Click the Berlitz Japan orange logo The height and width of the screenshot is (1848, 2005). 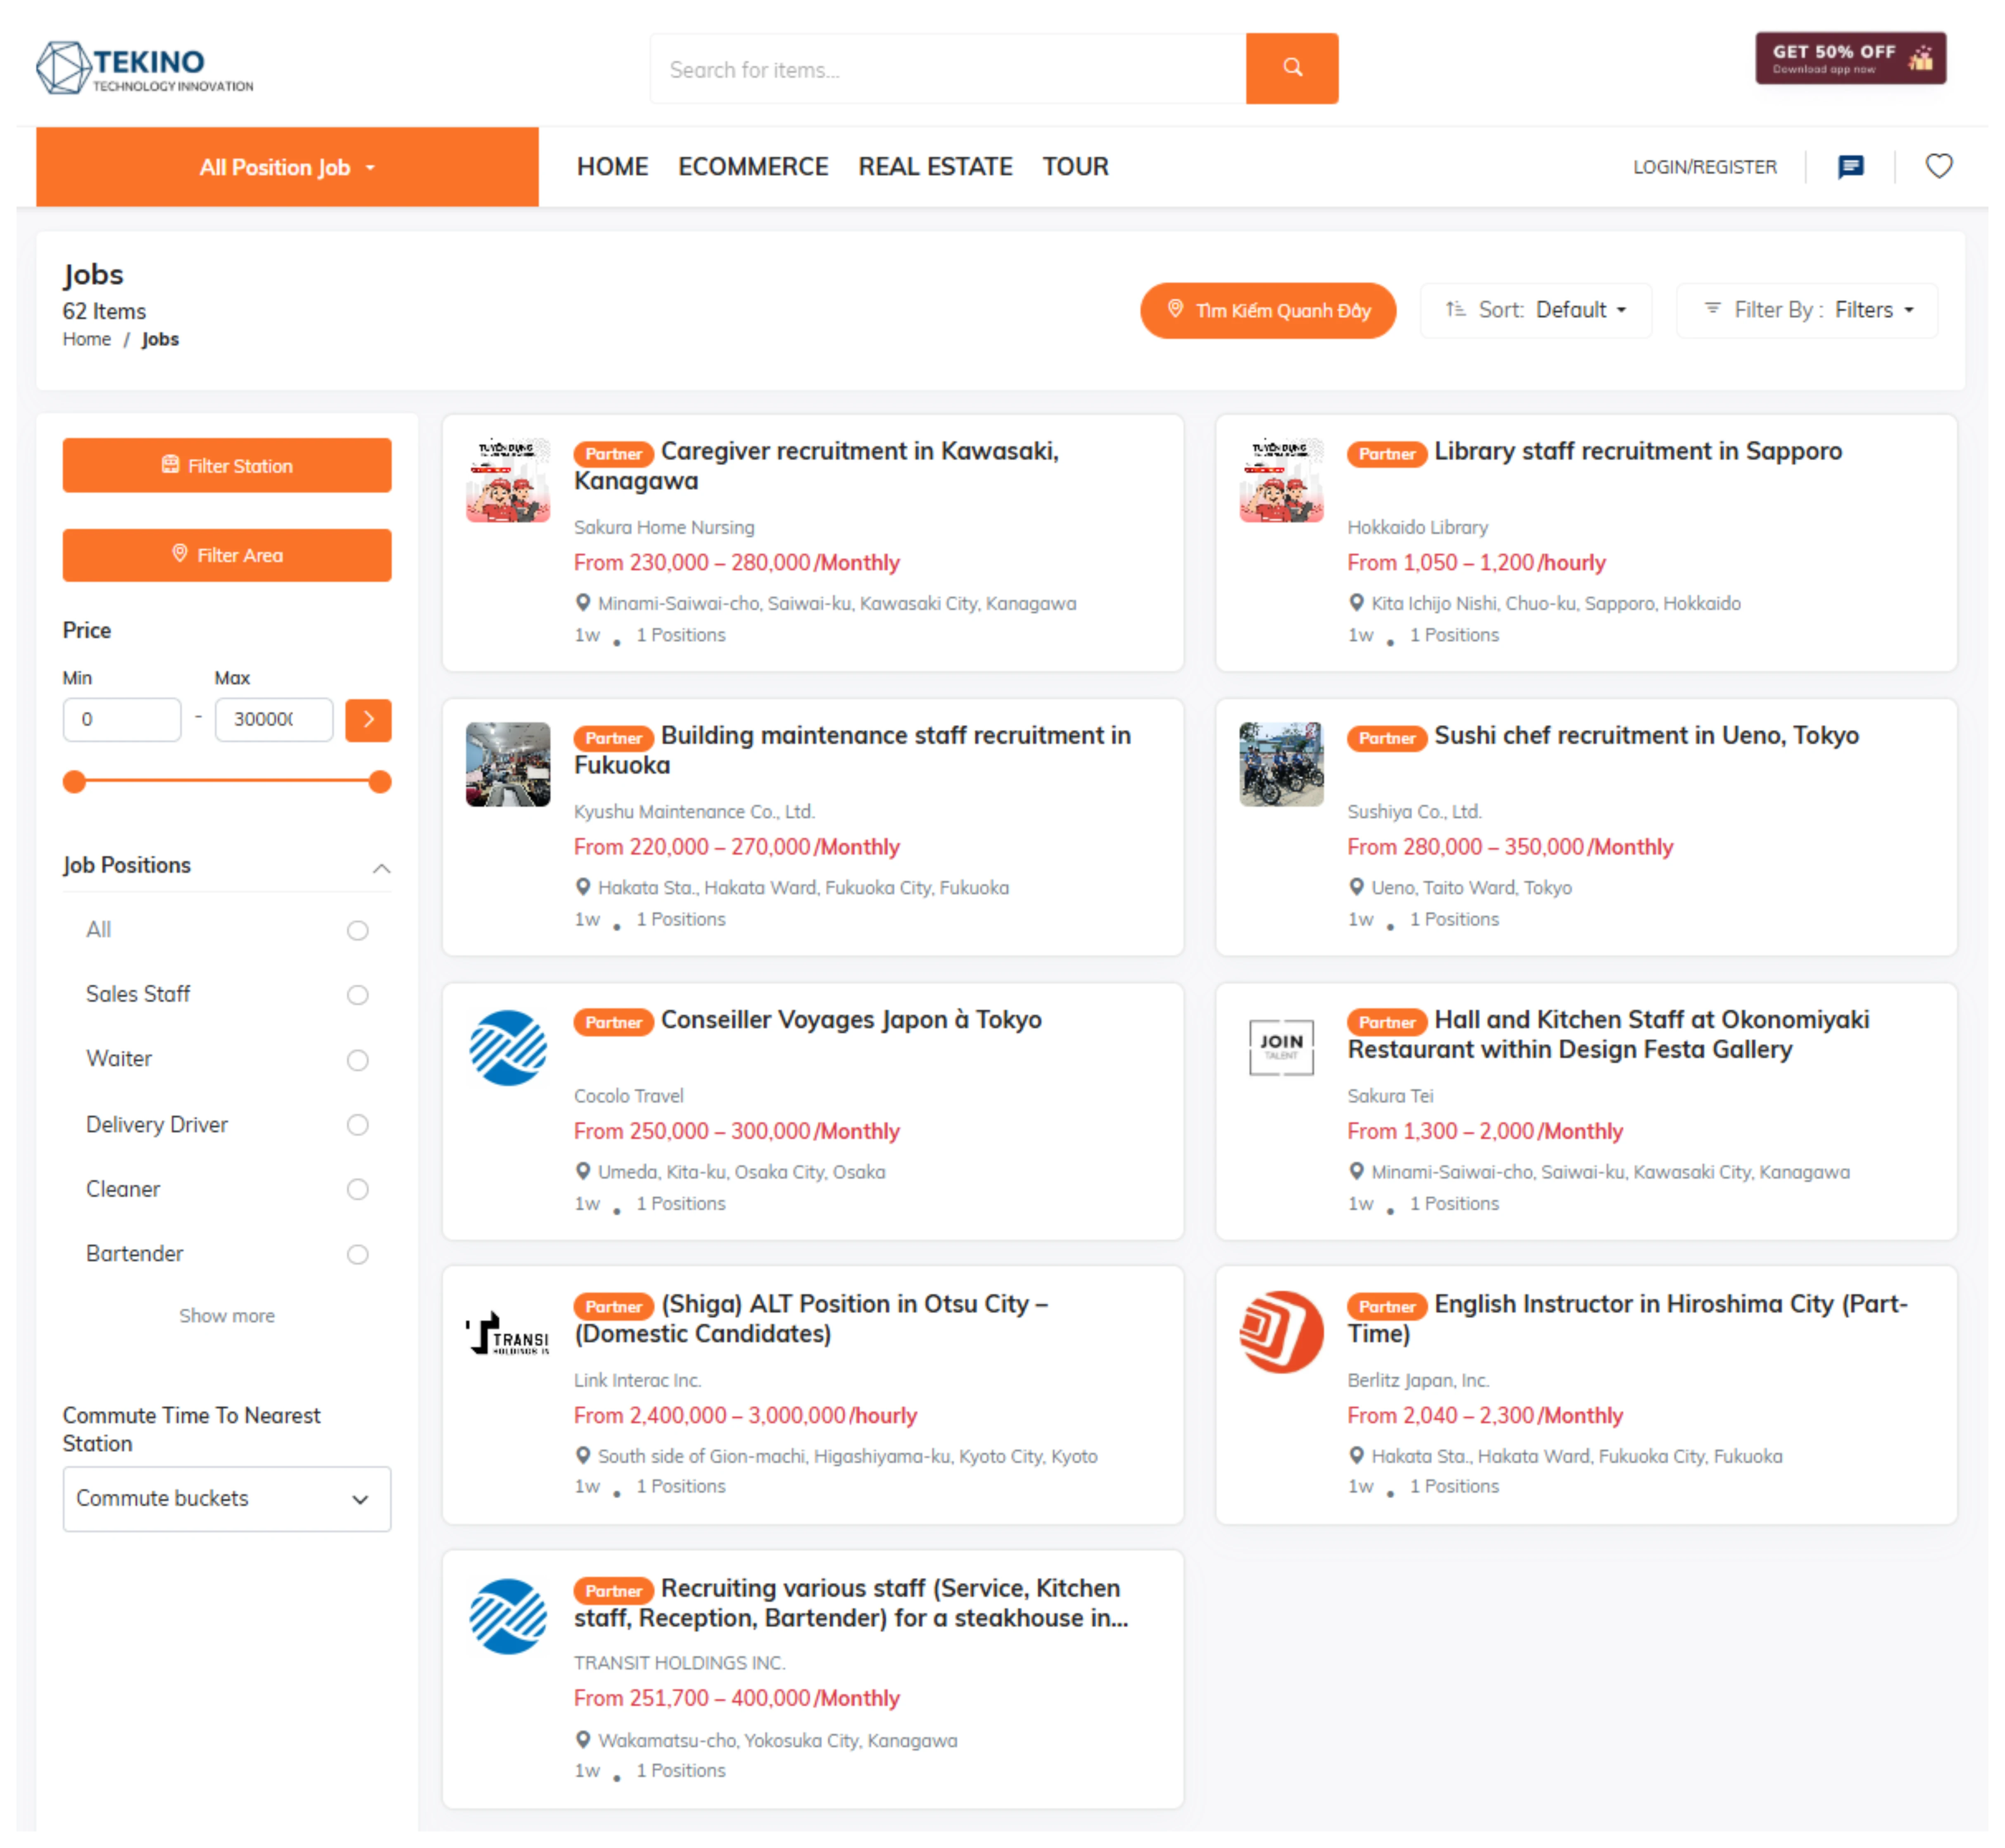(x=1281, y=1331)
